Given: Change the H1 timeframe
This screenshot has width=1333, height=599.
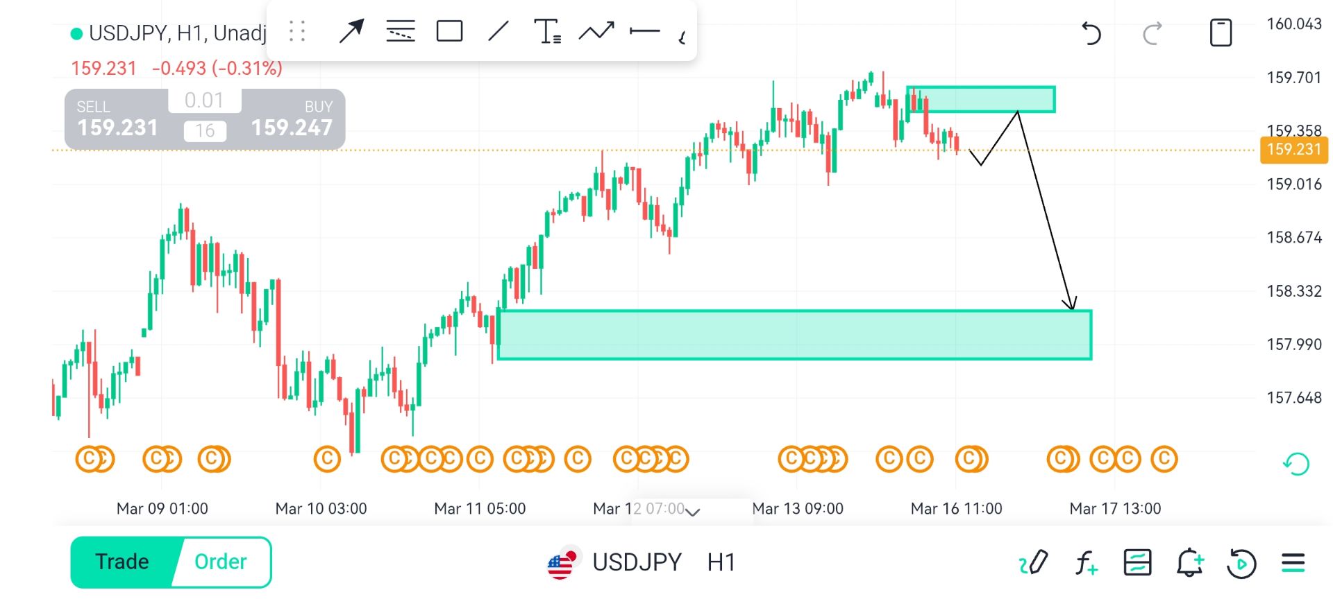Looking at the screenshot, I should coord(721,562).
